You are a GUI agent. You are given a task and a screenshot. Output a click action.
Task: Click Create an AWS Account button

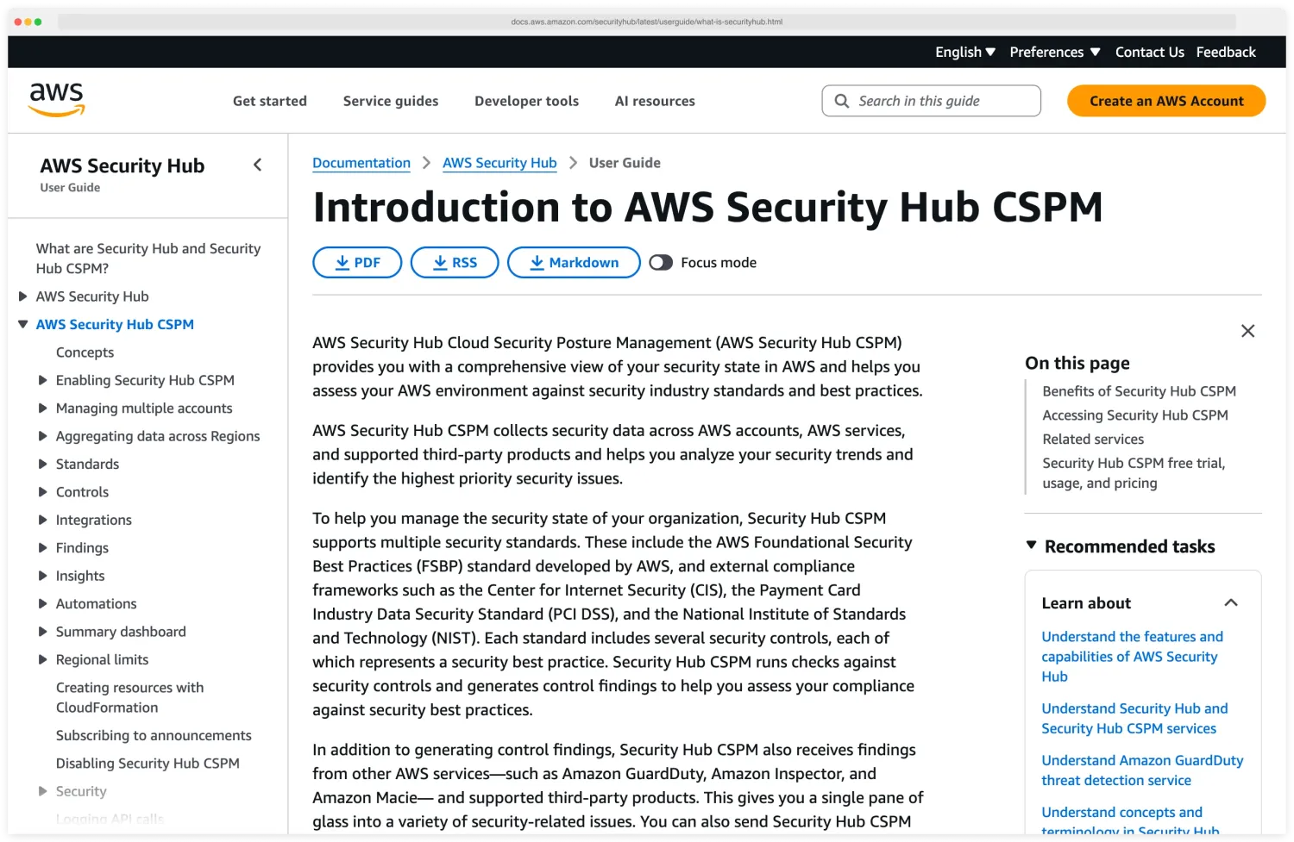[x=1166, y=101]
